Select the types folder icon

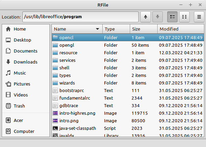55,76
